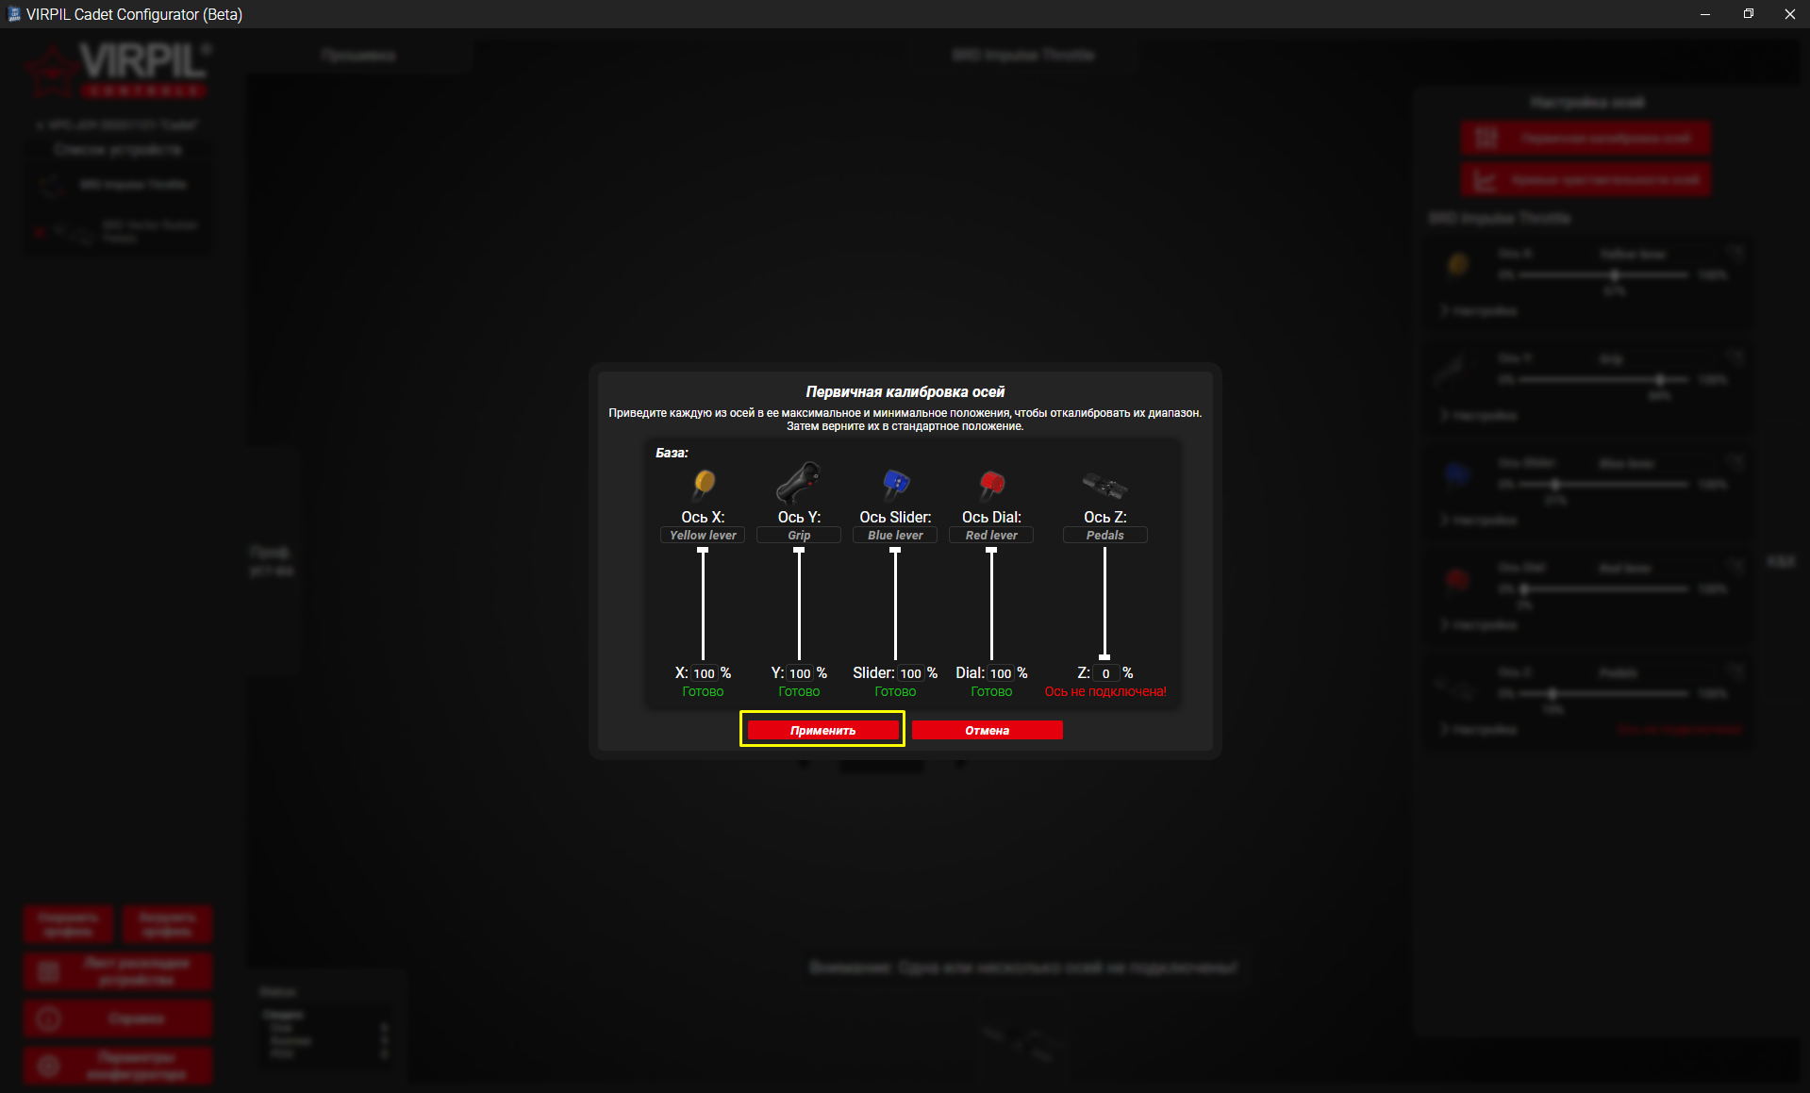The width and height of the screenshot is (1810, 1093).
Task: Click the VIRPIL app icon in title bar
Action: click(x=13, y=14)
